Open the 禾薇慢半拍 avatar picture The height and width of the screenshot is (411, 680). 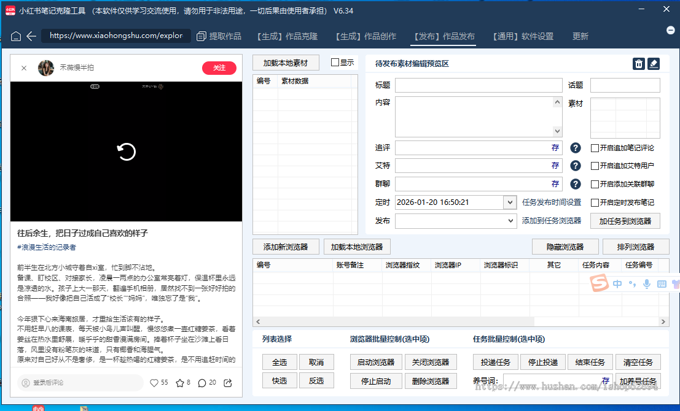(x=46, y=68)
